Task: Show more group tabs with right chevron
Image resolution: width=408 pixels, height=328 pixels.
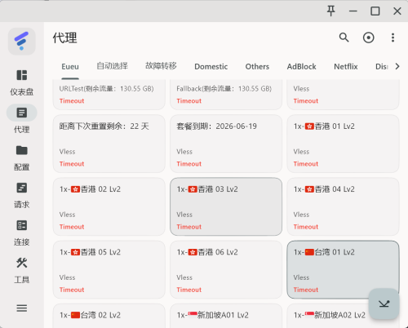Action: (x=397, y=66)
